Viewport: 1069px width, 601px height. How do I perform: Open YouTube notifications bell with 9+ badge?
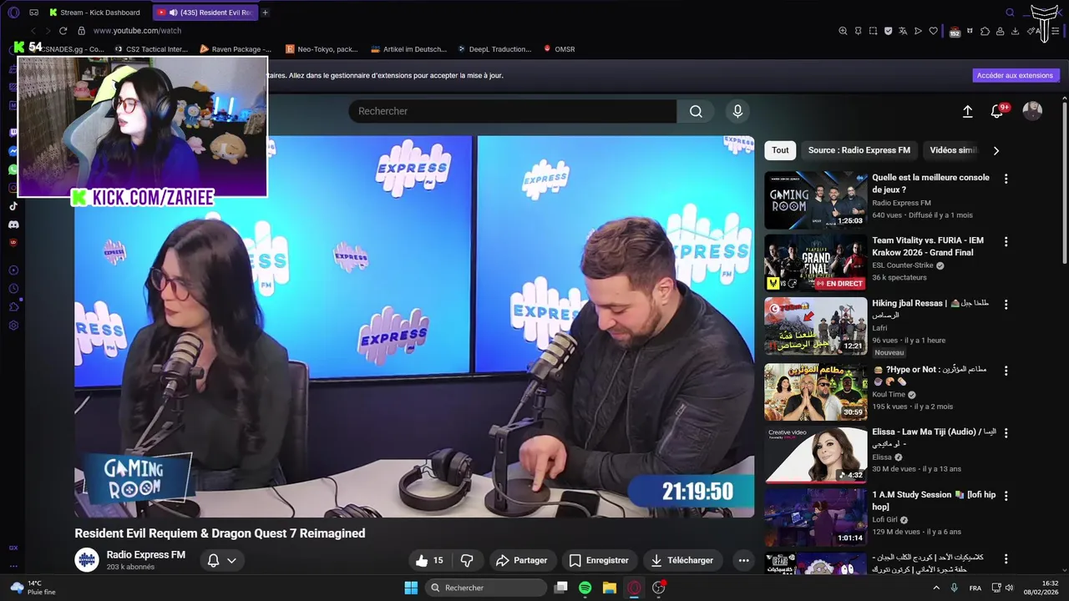pyautogui.click(x=997, y=111)
